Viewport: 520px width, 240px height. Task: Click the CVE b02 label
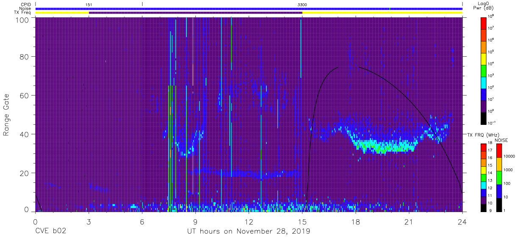50,232
